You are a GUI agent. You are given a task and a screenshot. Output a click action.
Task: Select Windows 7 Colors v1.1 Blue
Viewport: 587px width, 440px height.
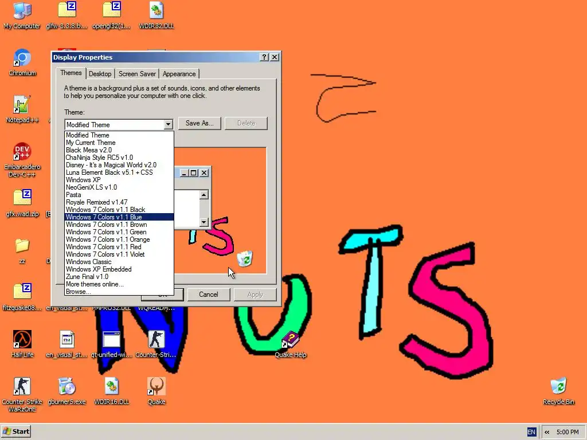click(x=119, y=217)
